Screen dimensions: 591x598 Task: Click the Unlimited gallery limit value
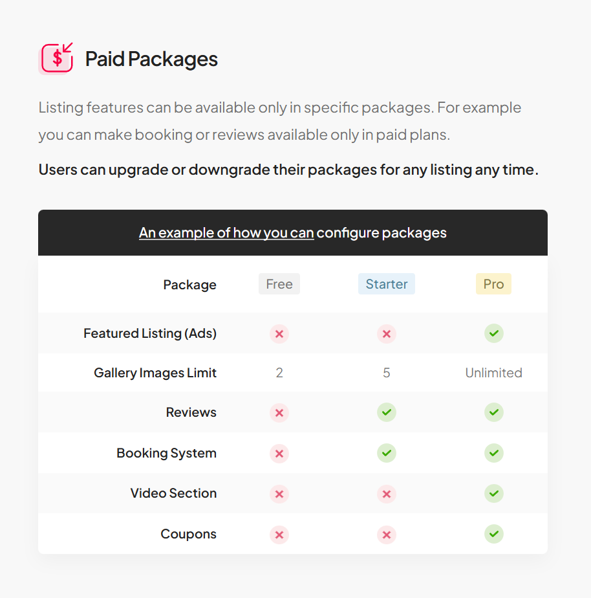pos(493,373)
